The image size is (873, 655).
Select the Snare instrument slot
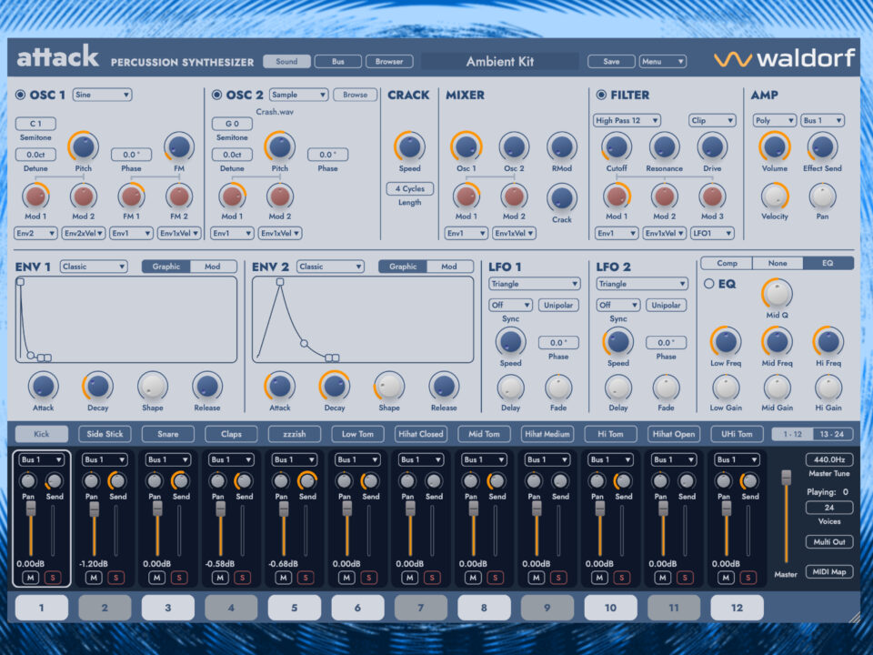coord(167,434)
